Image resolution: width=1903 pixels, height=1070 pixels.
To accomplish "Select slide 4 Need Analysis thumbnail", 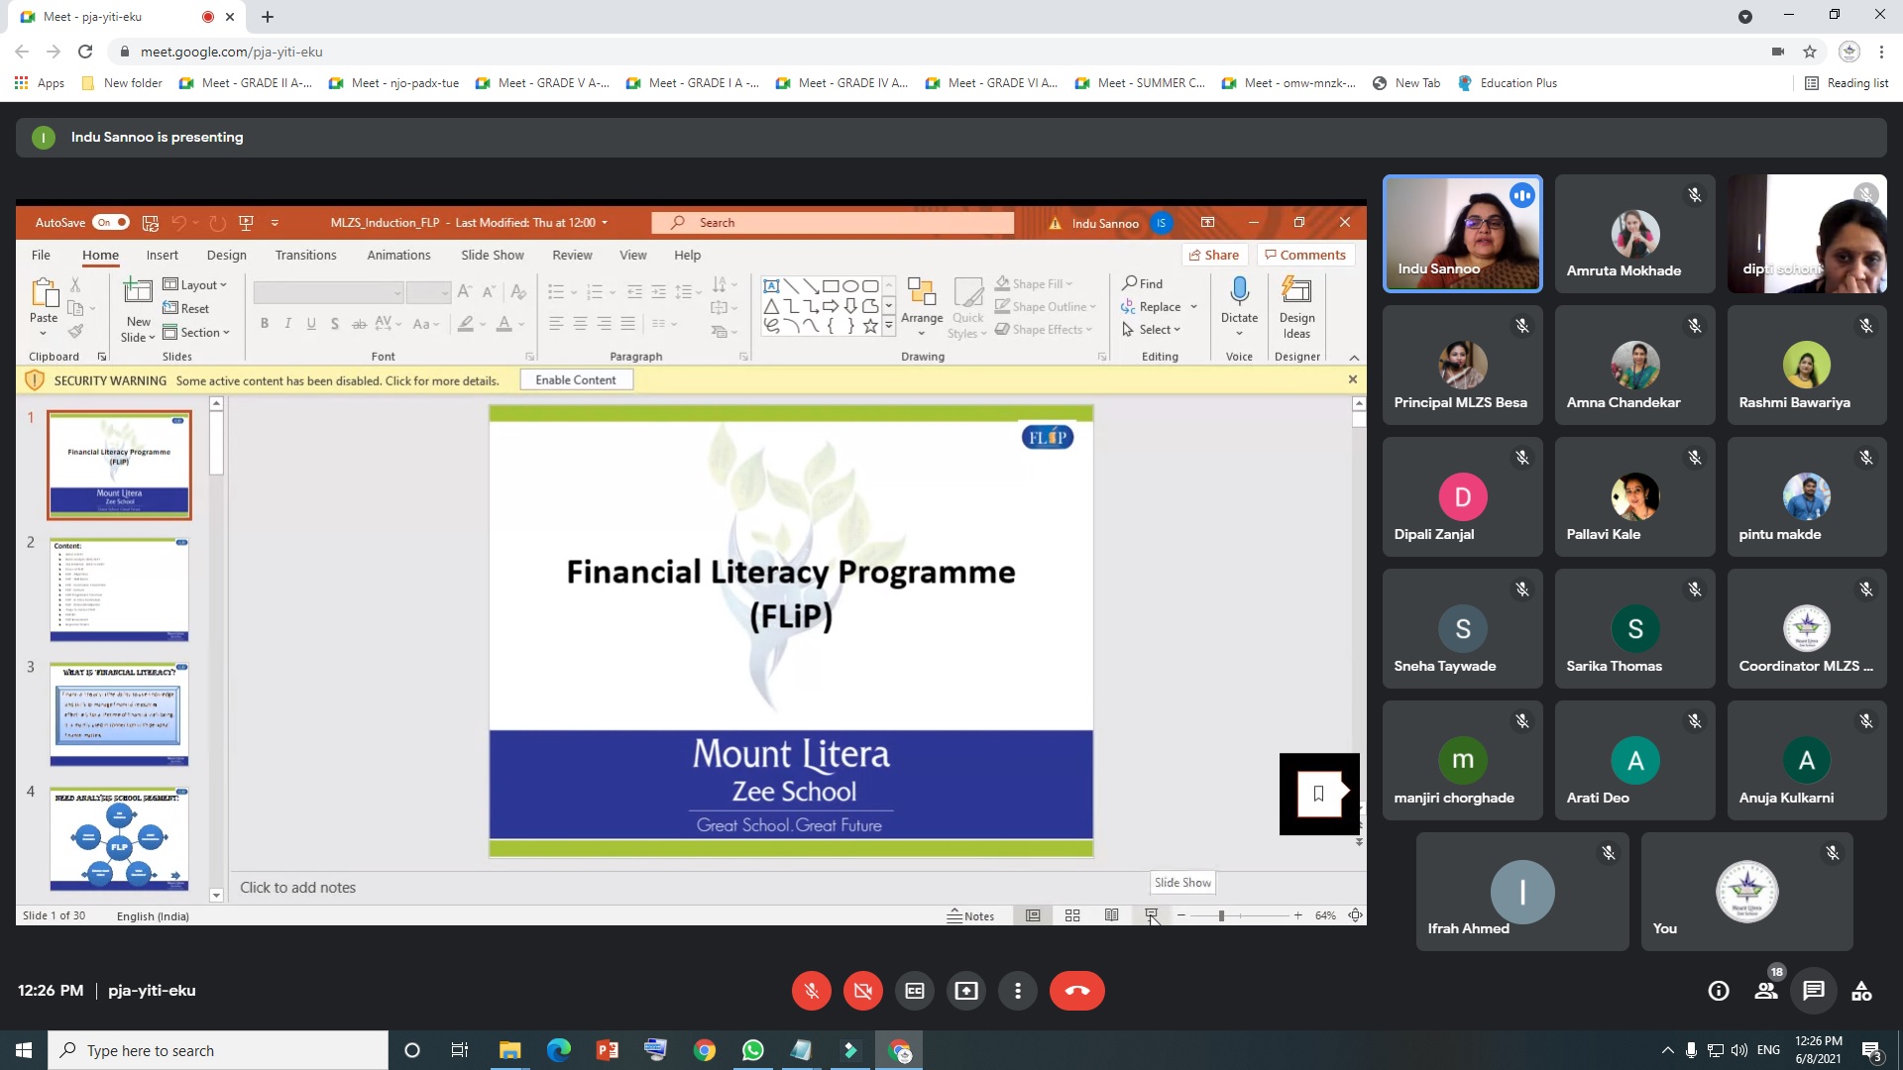I will coord(119,839).
